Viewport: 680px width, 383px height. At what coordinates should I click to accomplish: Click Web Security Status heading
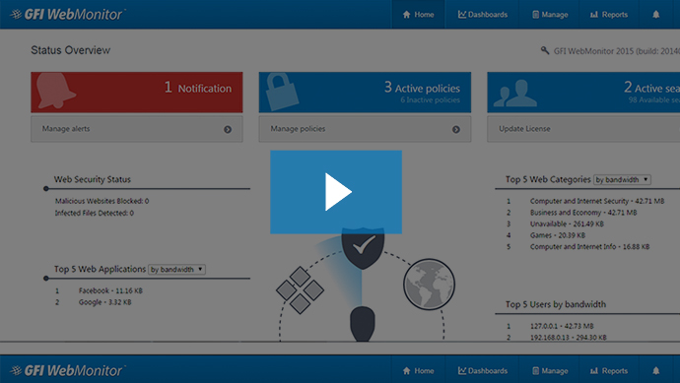(93, 179)
